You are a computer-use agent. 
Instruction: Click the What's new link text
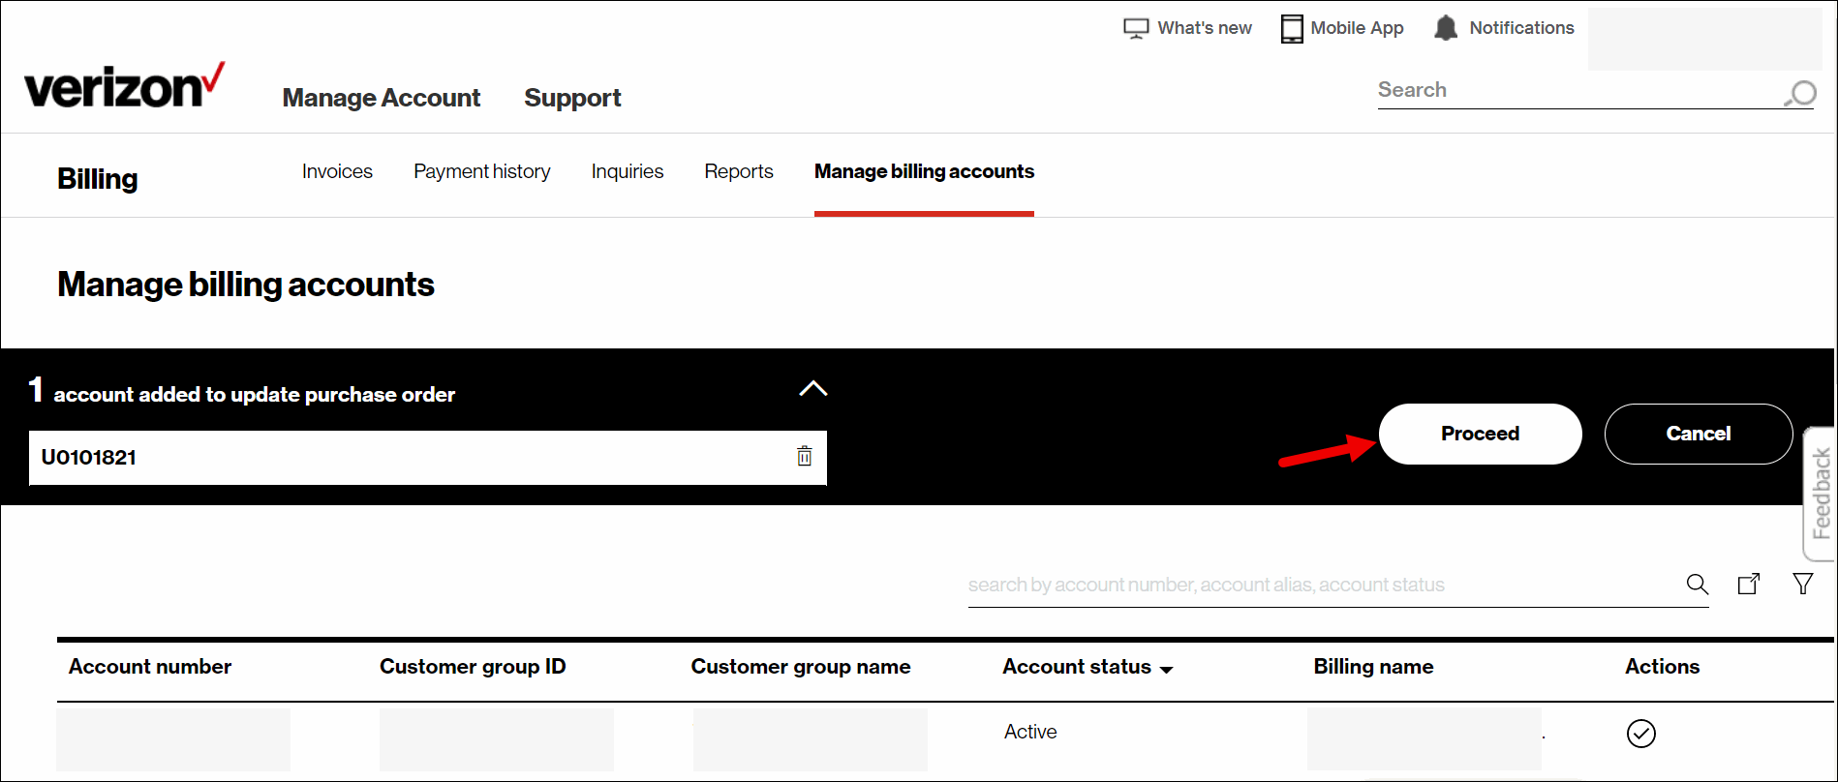point(1205,28)
